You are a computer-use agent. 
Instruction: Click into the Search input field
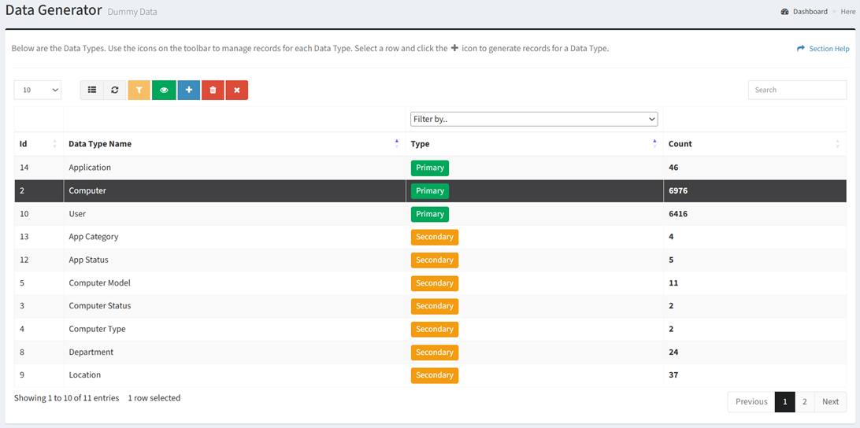point(796,90)
